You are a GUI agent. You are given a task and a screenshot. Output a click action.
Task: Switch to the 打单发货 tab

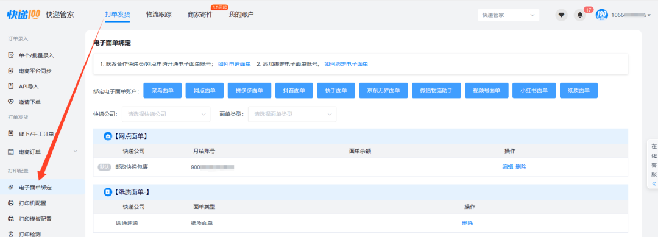tap(118, 14)
